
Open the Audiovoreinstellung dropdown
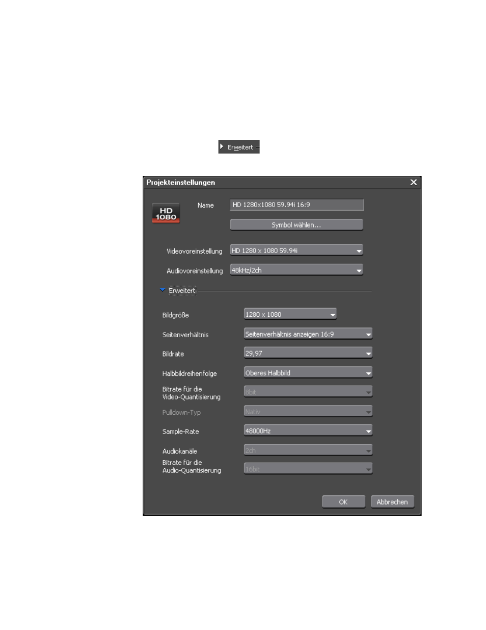coord(296,270)
